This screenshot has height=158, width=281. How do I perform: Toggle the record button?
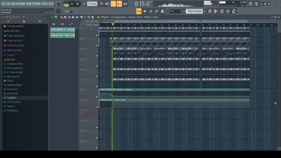click(84, 4)
